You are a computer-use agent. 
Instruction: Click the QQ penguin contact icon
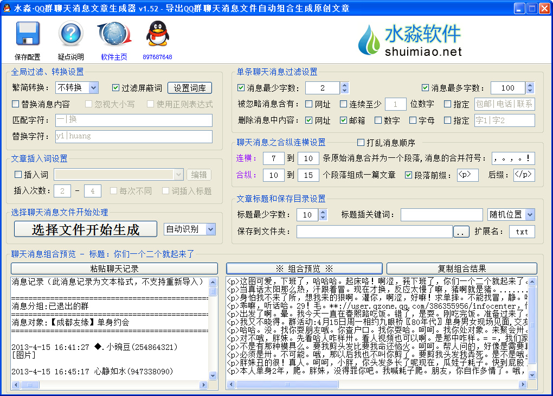coord(157,34)
